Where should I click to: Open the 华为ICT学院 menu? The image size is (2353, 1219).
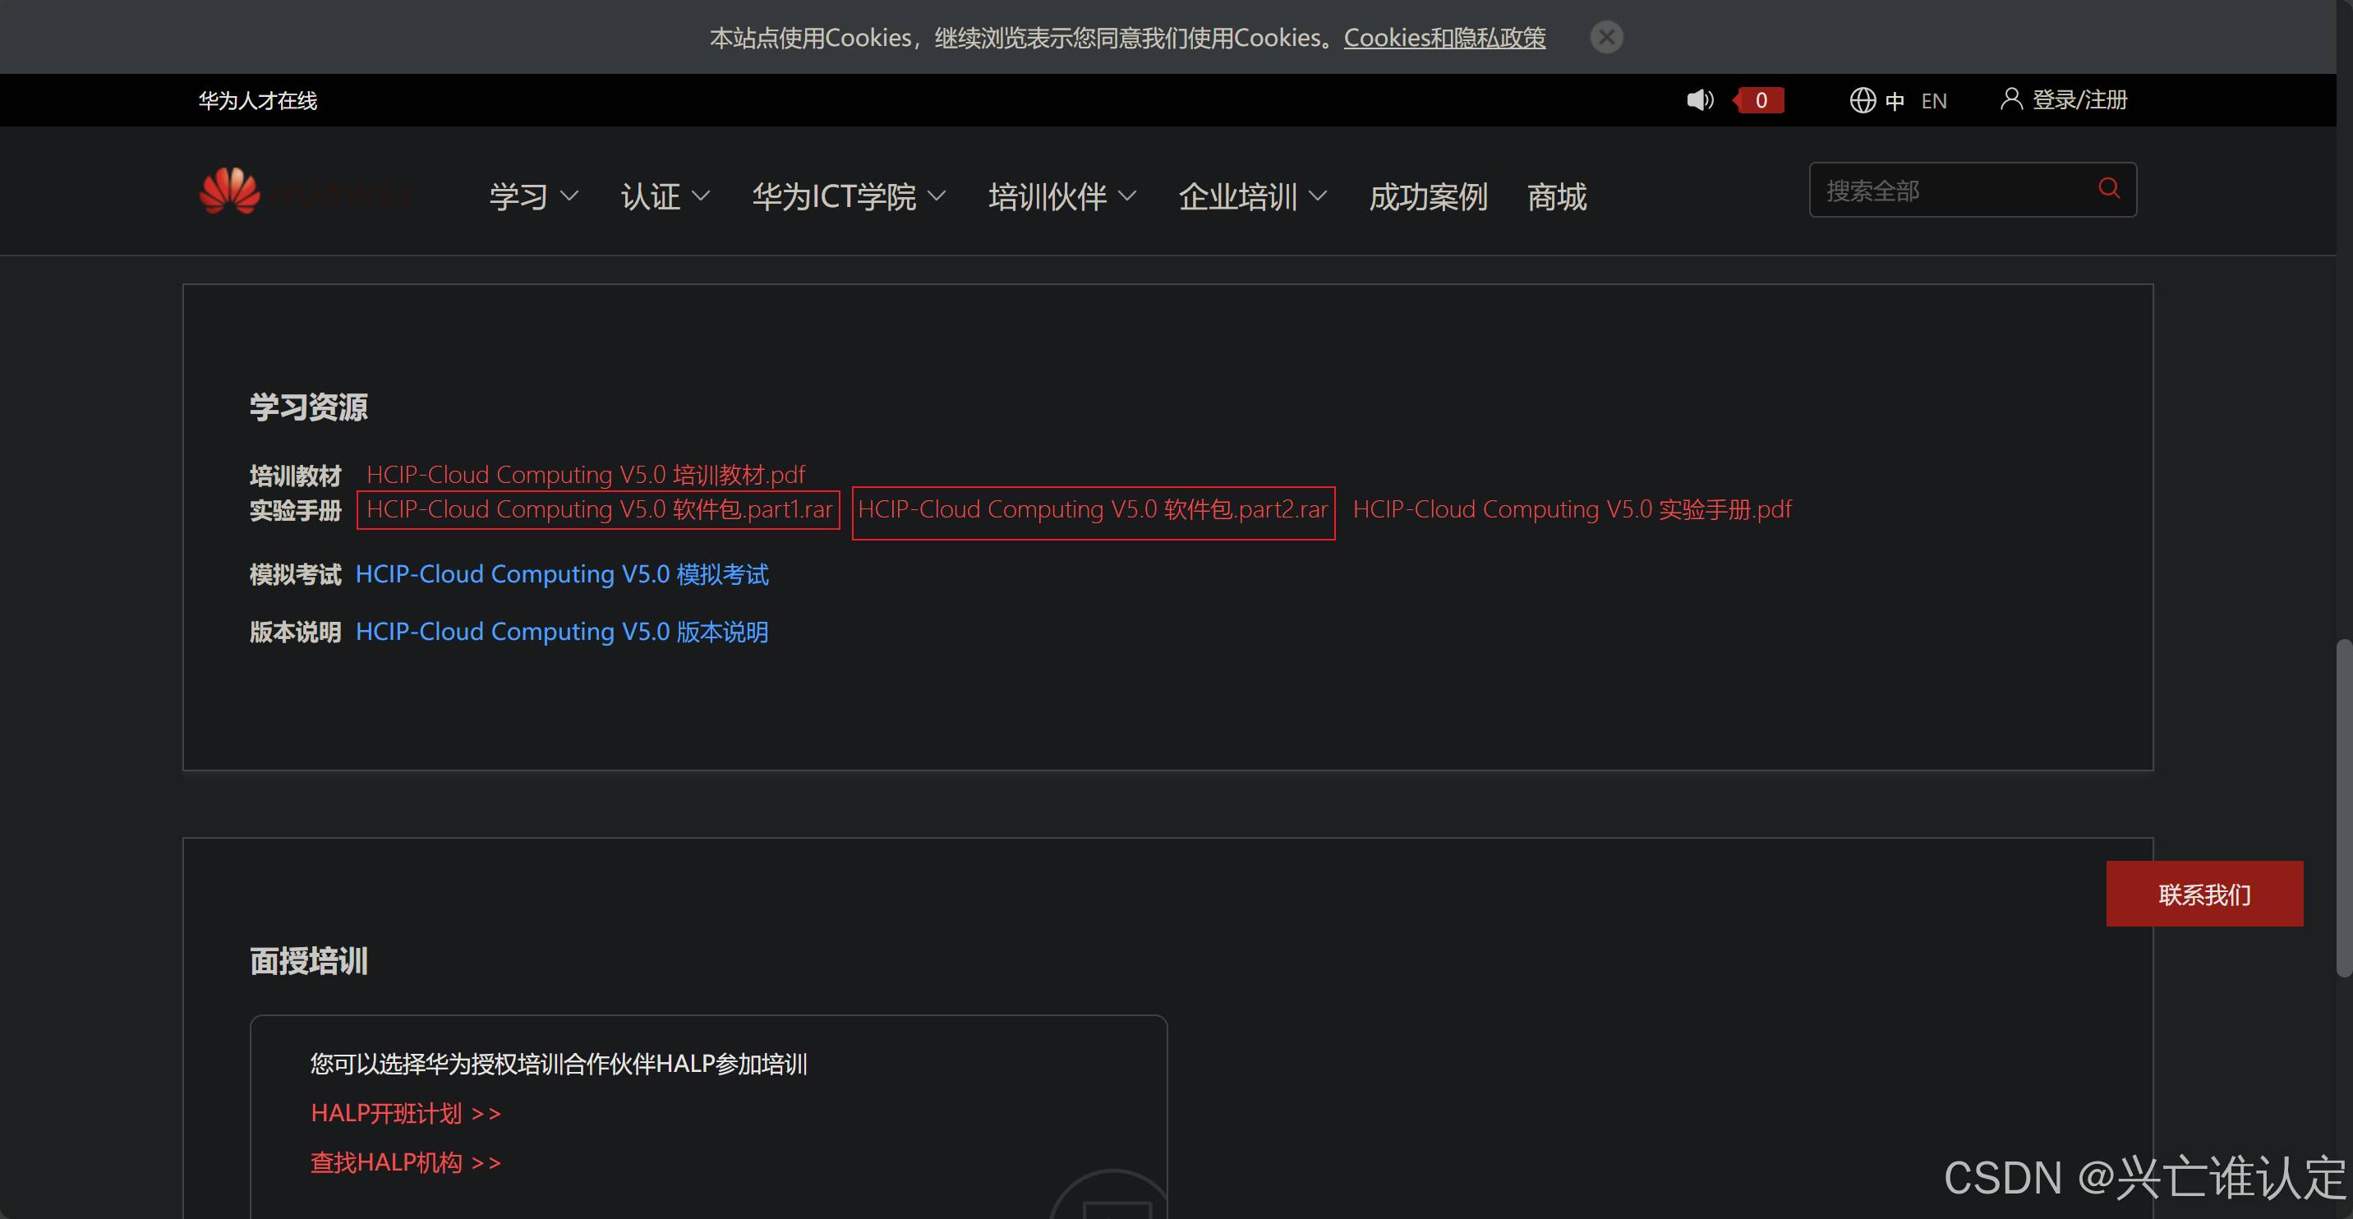coord(834,196)
